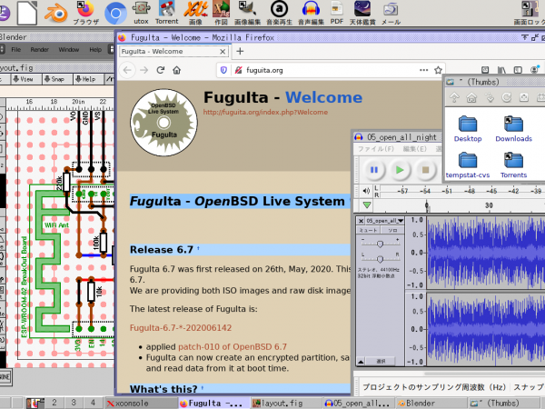Click the green pinned play head triangle
The width and height of the screenshot is (545, 409).
(x=367, y=205)
